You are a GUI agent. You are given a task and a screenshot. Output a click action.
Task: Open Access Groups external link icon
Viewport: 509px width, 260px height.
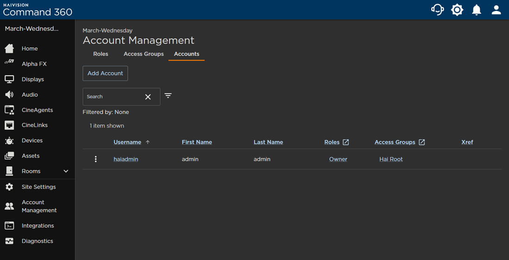click(422, 142)
